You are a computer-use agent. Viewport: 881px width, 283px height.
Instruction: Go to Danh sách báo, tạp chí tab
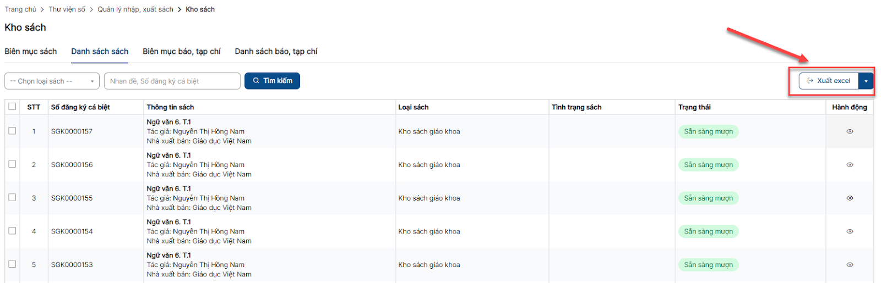click(276, 51)
